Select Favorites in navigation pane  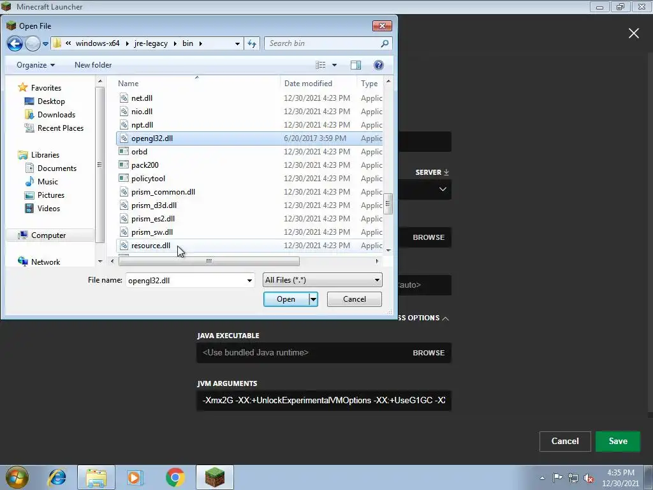click(46, 88)
